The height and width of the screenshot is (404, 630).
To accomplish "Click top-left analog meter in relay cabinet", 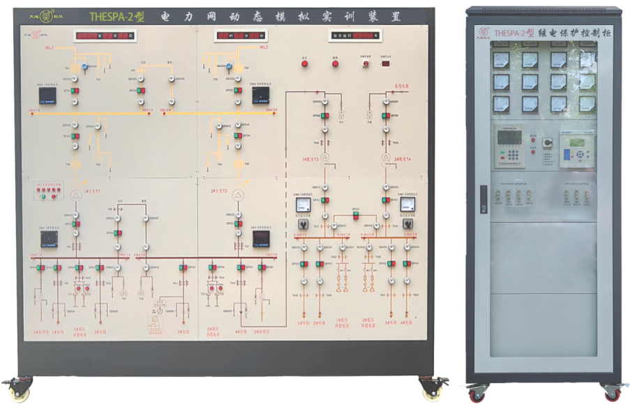I will point(502,61).
